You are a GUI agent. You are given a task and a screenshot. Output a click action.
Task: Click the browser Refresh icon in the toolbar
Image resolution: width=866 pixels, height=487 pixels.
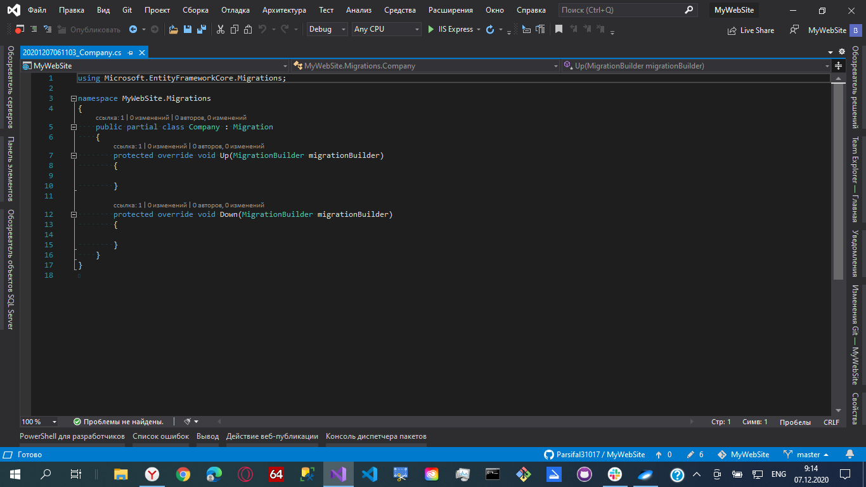click(x=489, y=29)
